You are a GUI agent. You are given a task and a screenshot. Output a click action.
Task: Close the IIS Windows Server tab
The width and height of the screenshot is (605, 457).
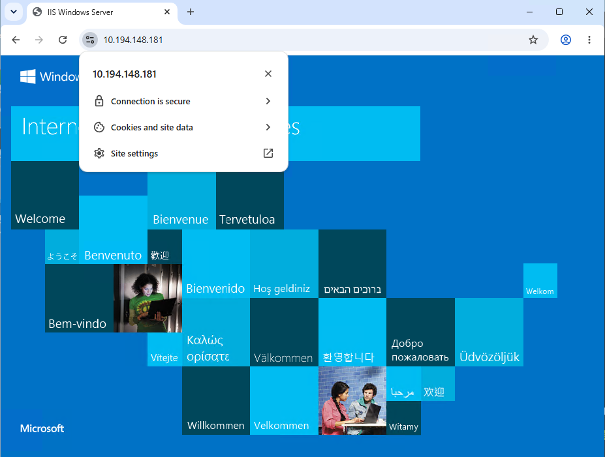167,12
